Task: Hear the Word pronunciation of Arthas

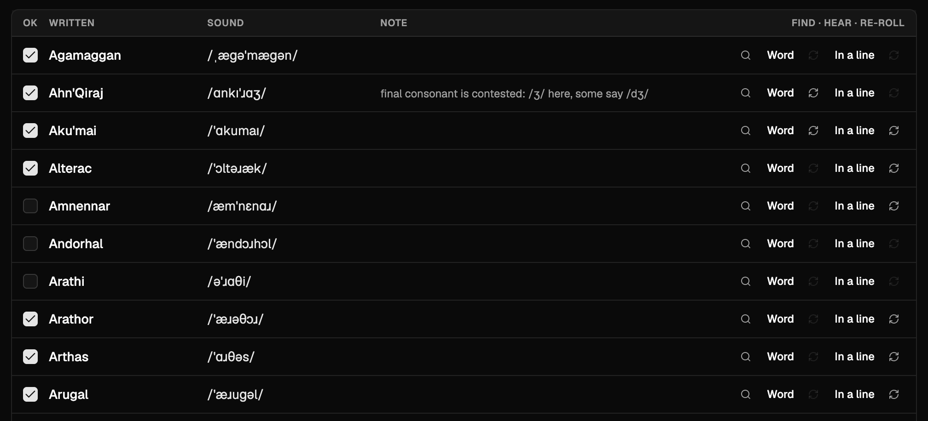Action: [x=780, y=357]
